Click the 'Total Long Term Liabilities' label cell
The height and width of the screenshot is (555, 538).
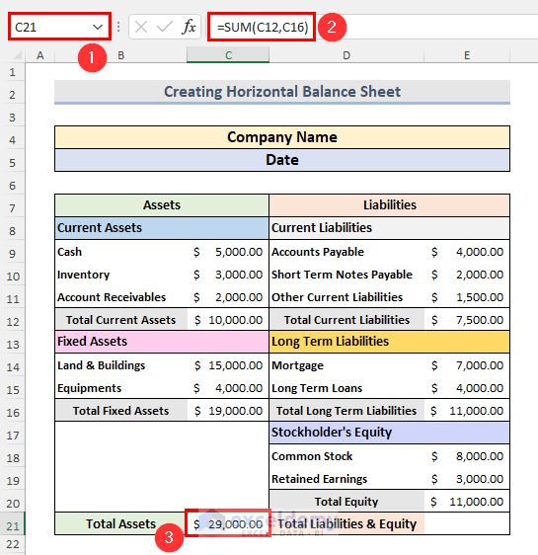coord(346,411)
